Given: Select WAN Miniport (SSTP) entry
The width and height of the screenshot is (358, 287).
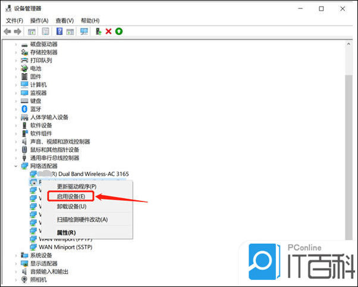Looking at the screenshot, I should tap(65, 247).
